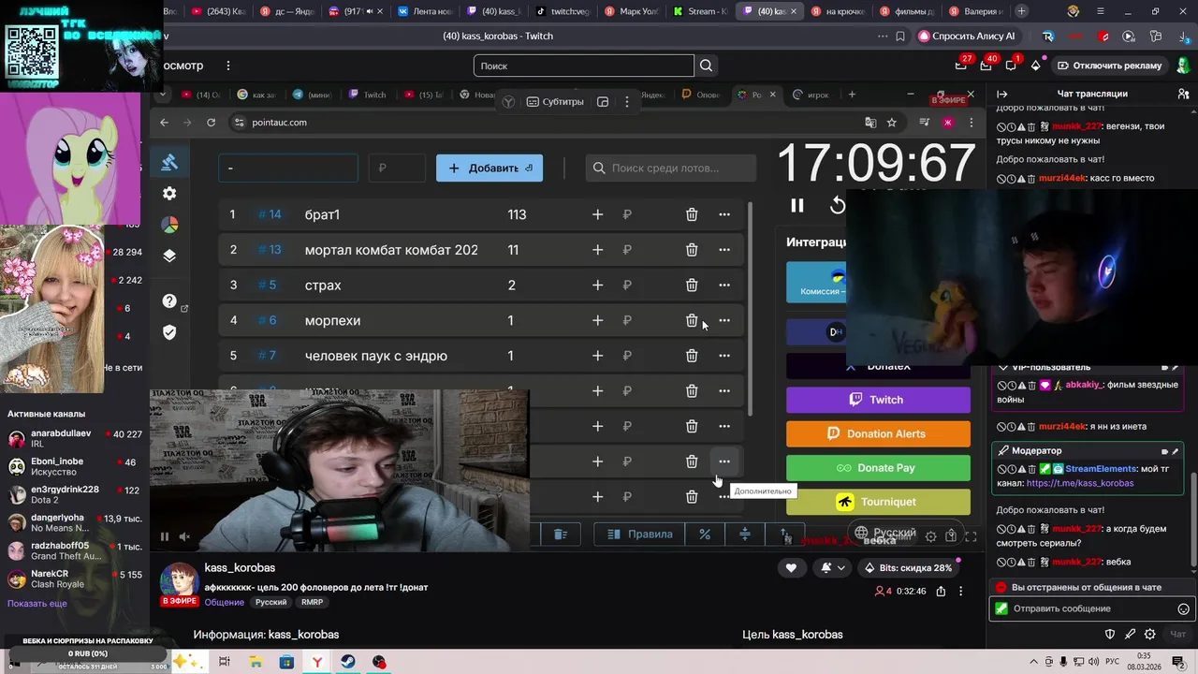Image resolution: width=1198 pixels, height=674 pixels.
Task: Open more options for человек паук lot
Action: coord(724,356)
